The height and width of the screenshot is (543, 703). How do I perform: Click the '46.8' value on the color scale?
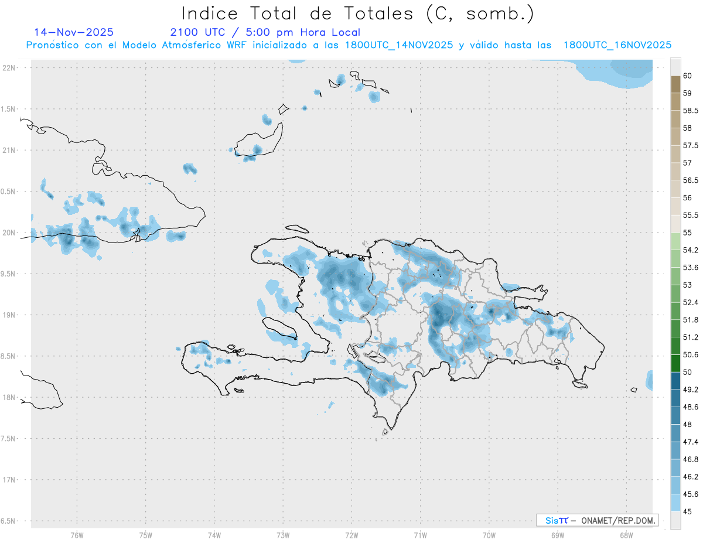pos(691,459)
